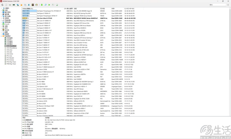Launch the disk benchmark toolbar icon
231x139 pixels.
[x=10, y=5]
